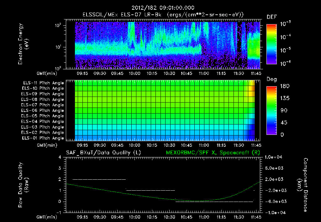Click the ELS-11 Pitch Angle row label
This screenshot has width=321, height=222.
click(43, 83)
